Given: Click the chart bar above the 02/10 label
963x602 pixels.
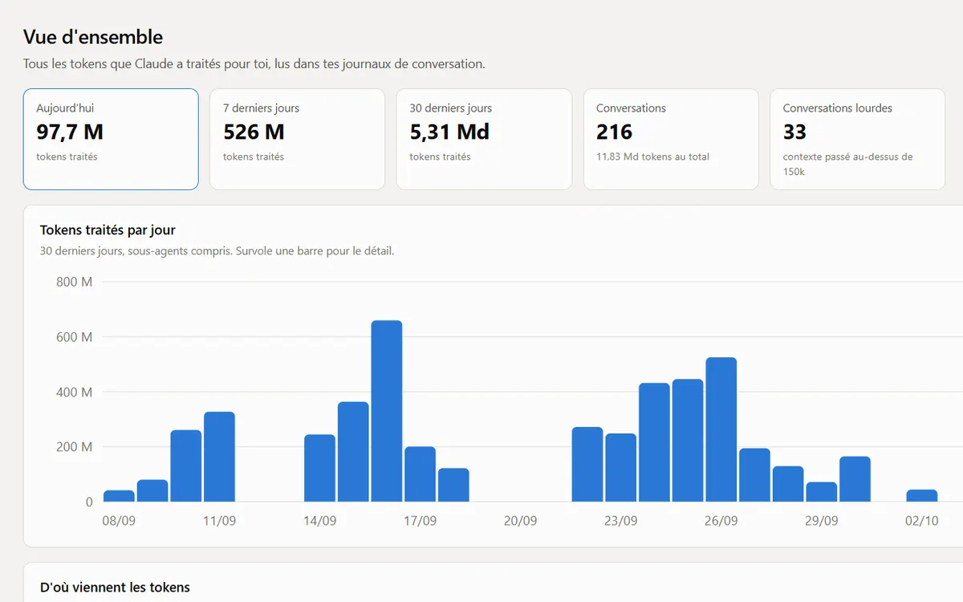Looking at the screenshot, I should (922, 495).
